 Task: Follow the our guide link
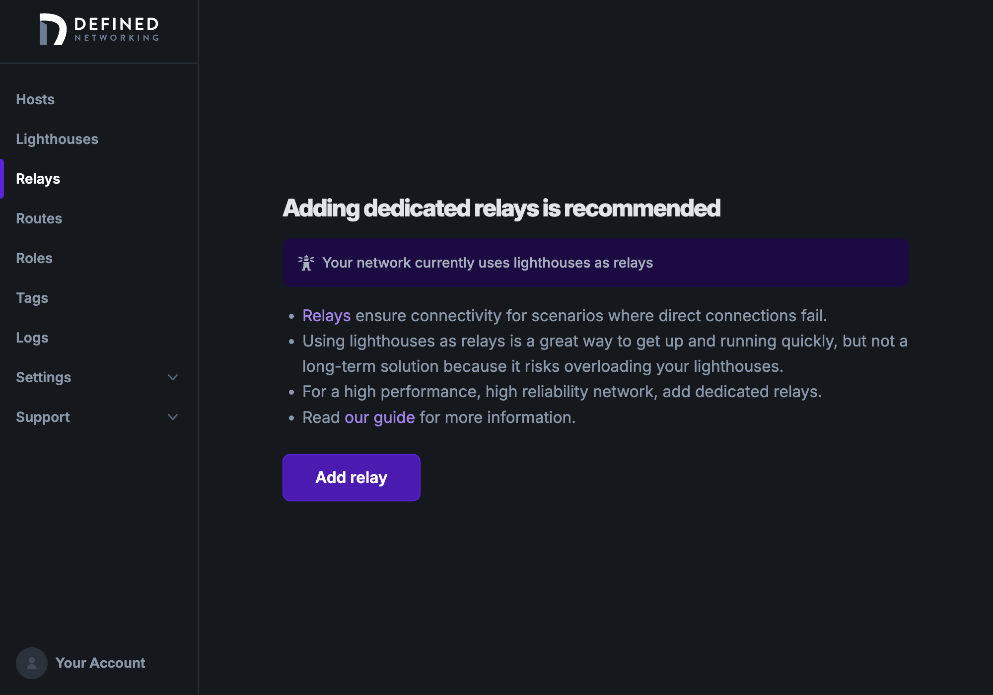pyautogui.click(x=380, y=417)
